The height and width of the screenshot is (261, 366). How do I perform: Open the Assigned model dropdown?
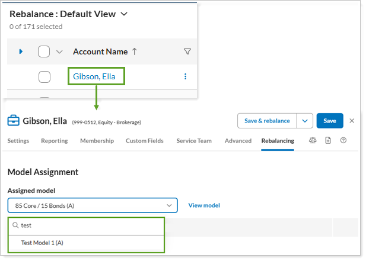(93, 205)
